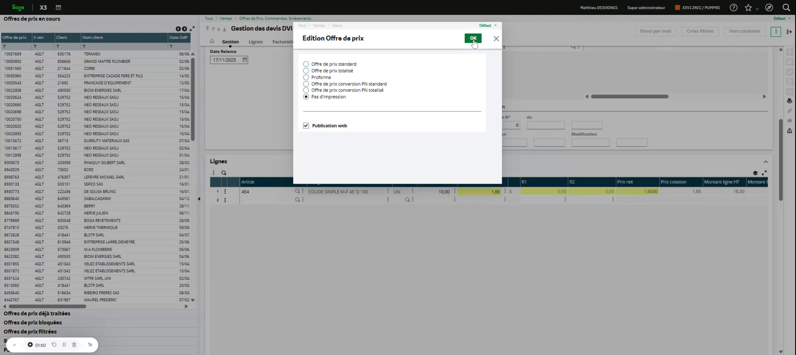Open the three-dot more actions menu
Viewport: 796px width, 355px height.
pyautogui.click(x=776, y=31)
